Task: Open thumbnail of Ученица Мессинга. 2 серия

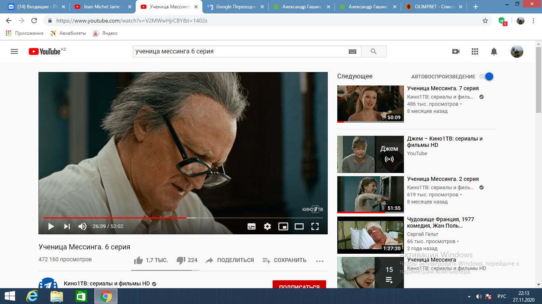Action: pos(370,195)
